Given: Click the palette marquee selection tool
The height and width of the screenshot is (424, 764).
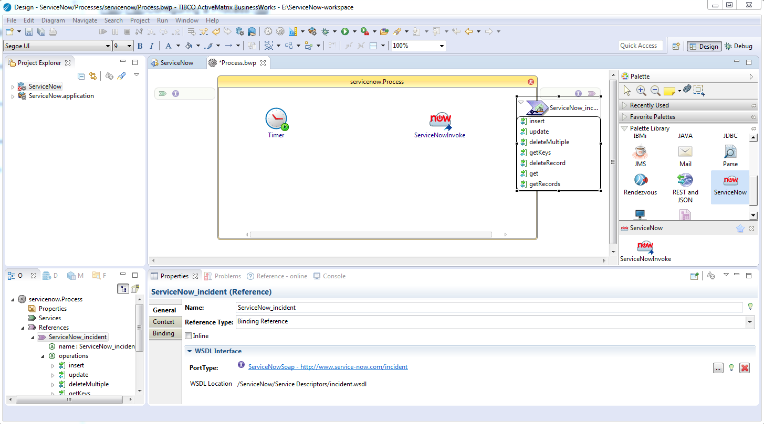Looking at the screenshot, I should pos(699,90).
